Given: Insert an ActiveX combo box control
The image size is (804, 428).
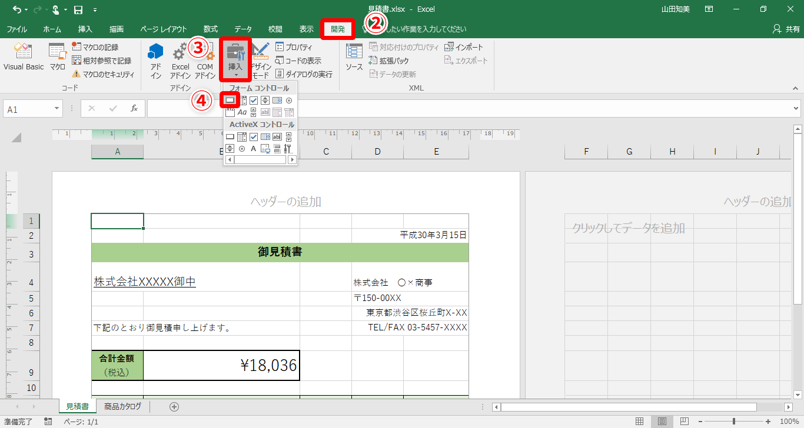Looking at the screenshot, I should point(242,137).
